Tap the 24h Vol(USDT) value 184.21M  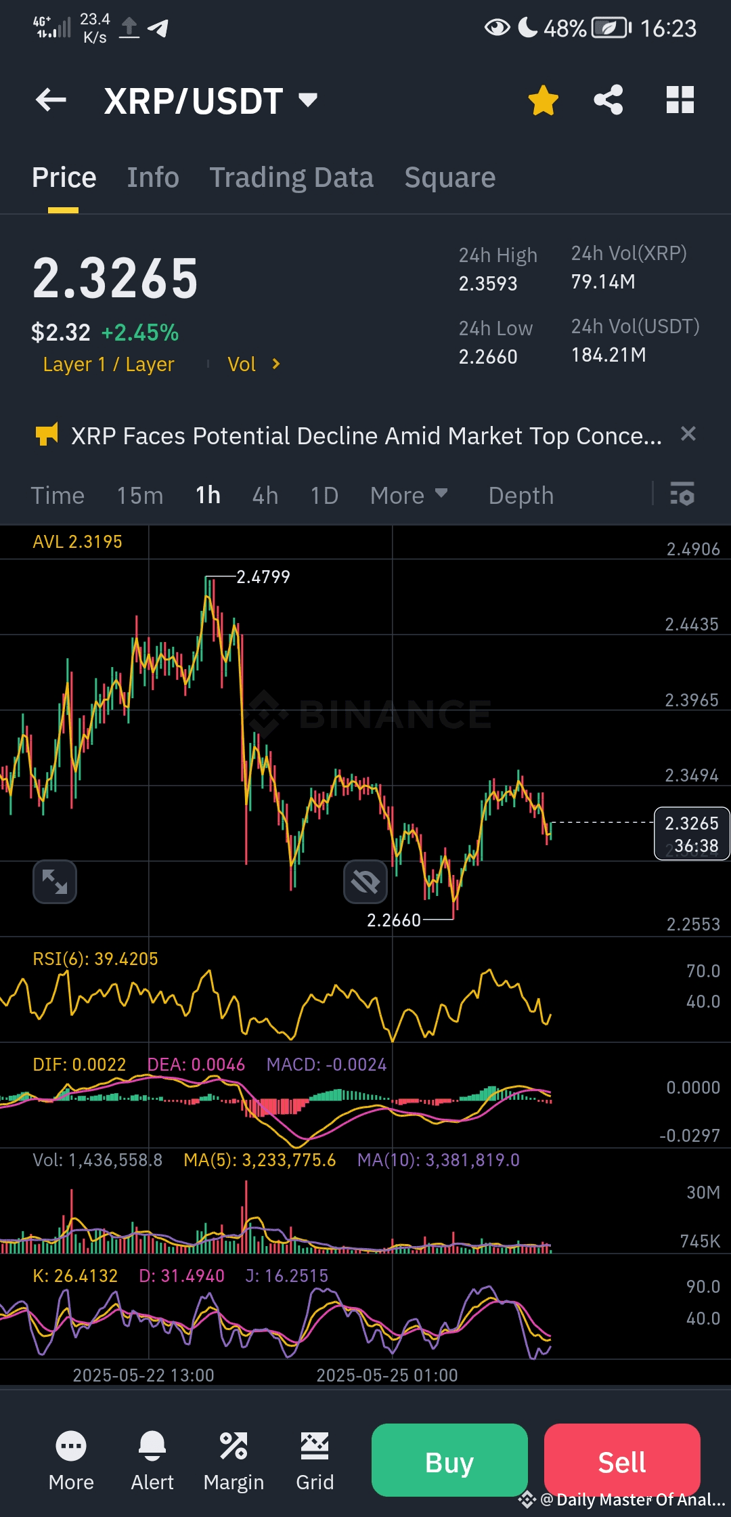608,355
